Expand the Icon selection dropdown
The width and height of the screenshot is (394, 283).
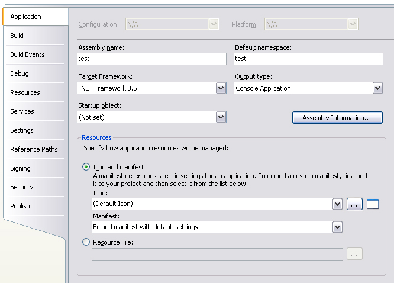[x=337, y=204]
